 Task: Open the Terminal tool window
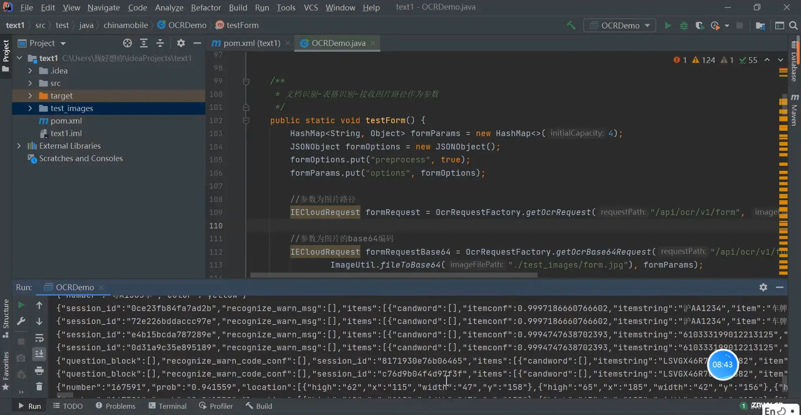[168, 406]
